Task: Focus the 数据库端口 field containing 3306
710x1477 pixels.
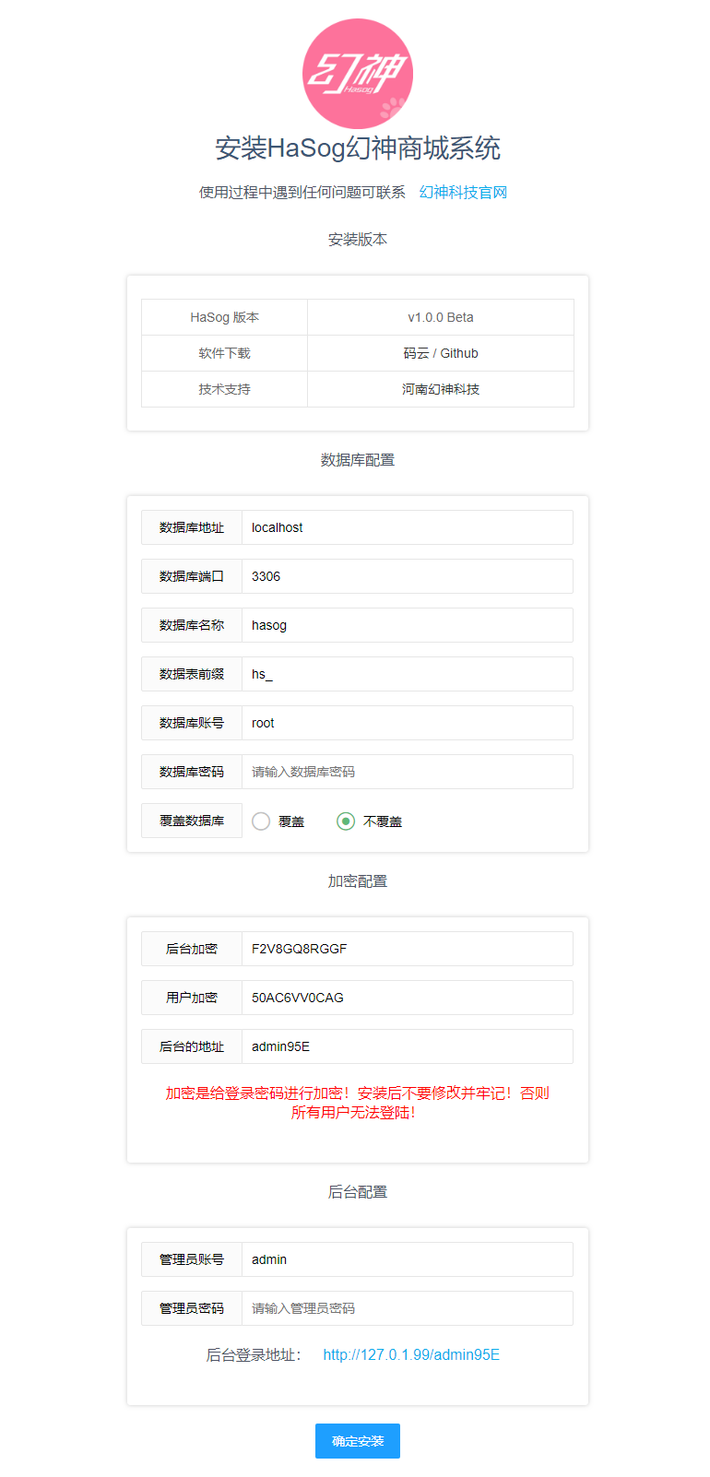Action: click(408, 576)
